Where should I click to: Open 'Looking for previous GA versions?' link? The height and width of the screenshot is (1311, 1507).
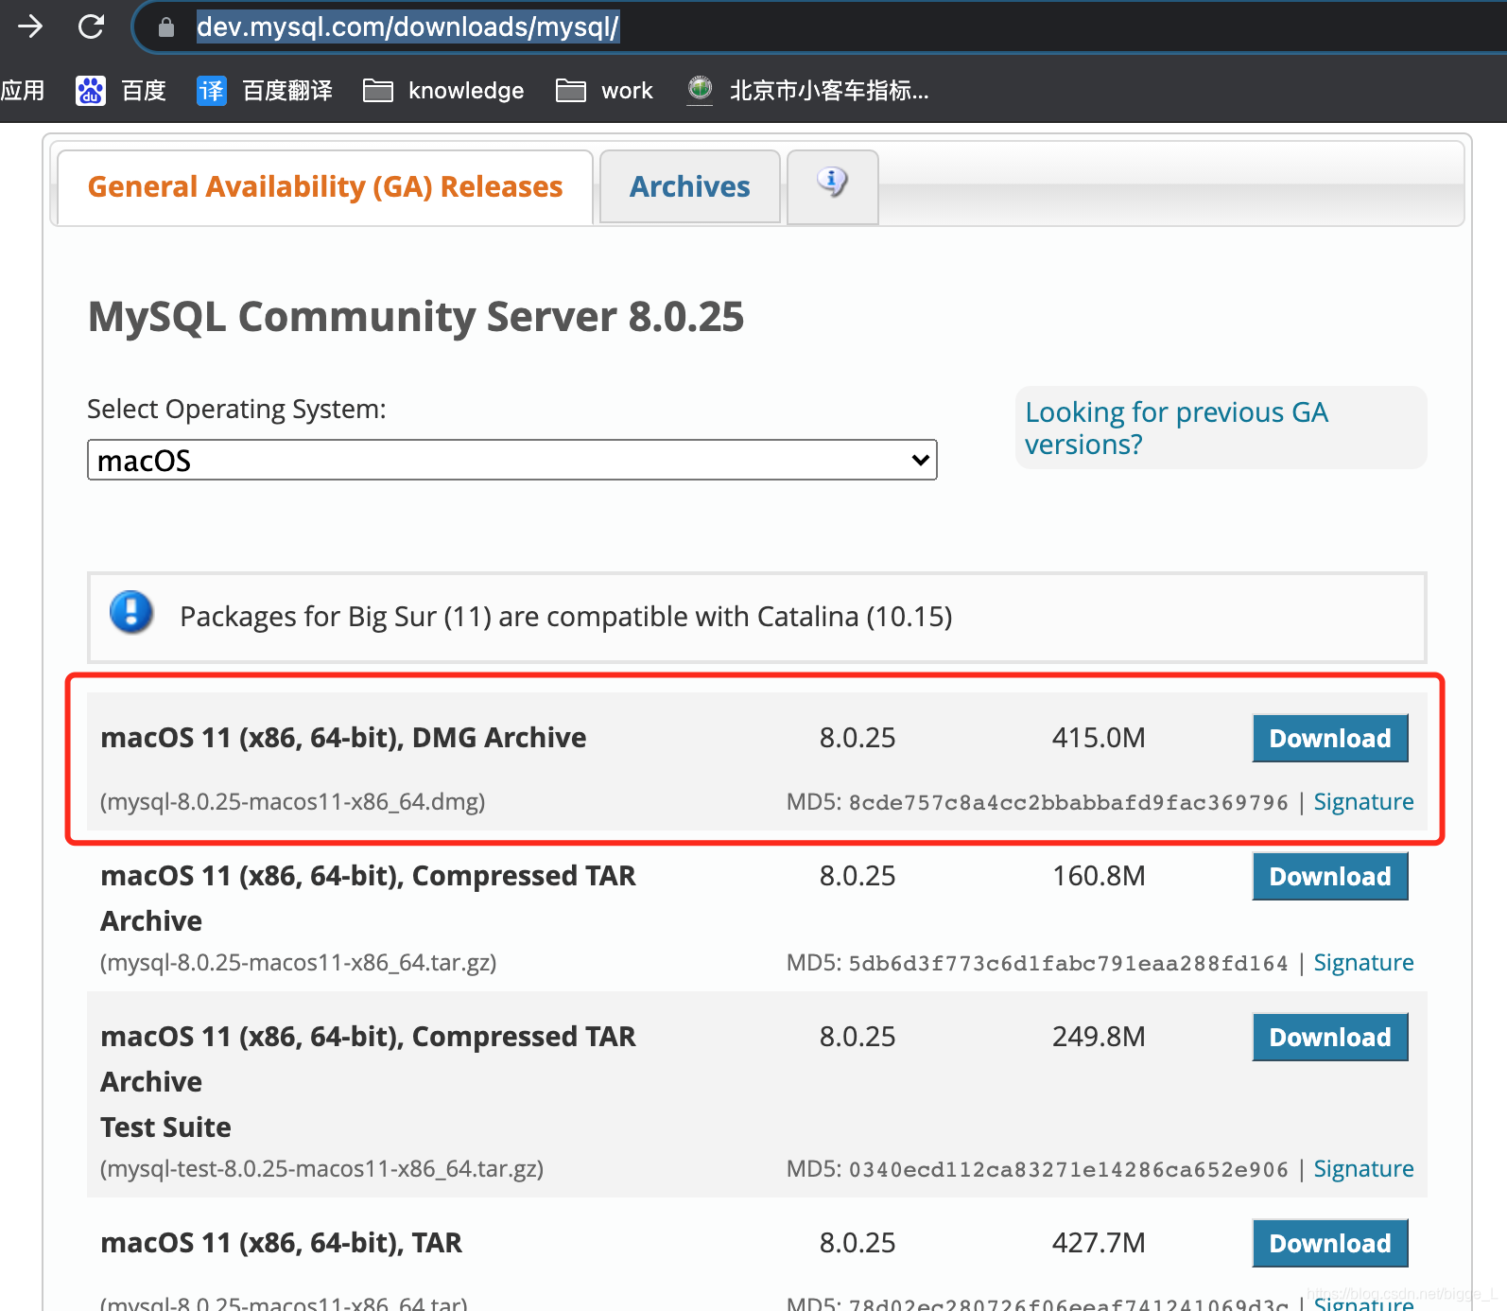click(1176, 428)
